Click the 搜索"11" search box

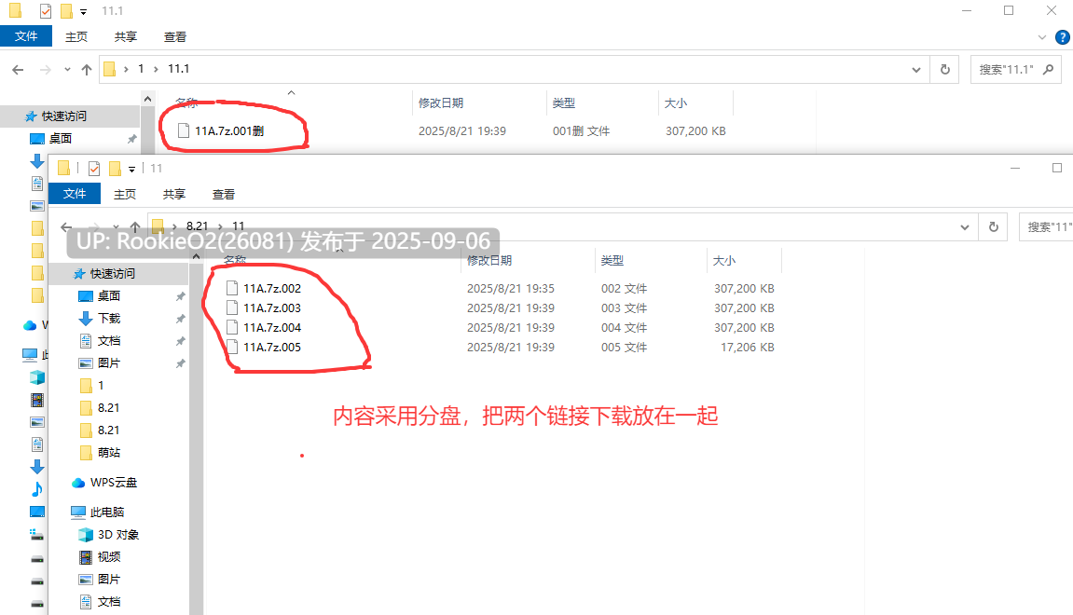(x=1046, y=227)
